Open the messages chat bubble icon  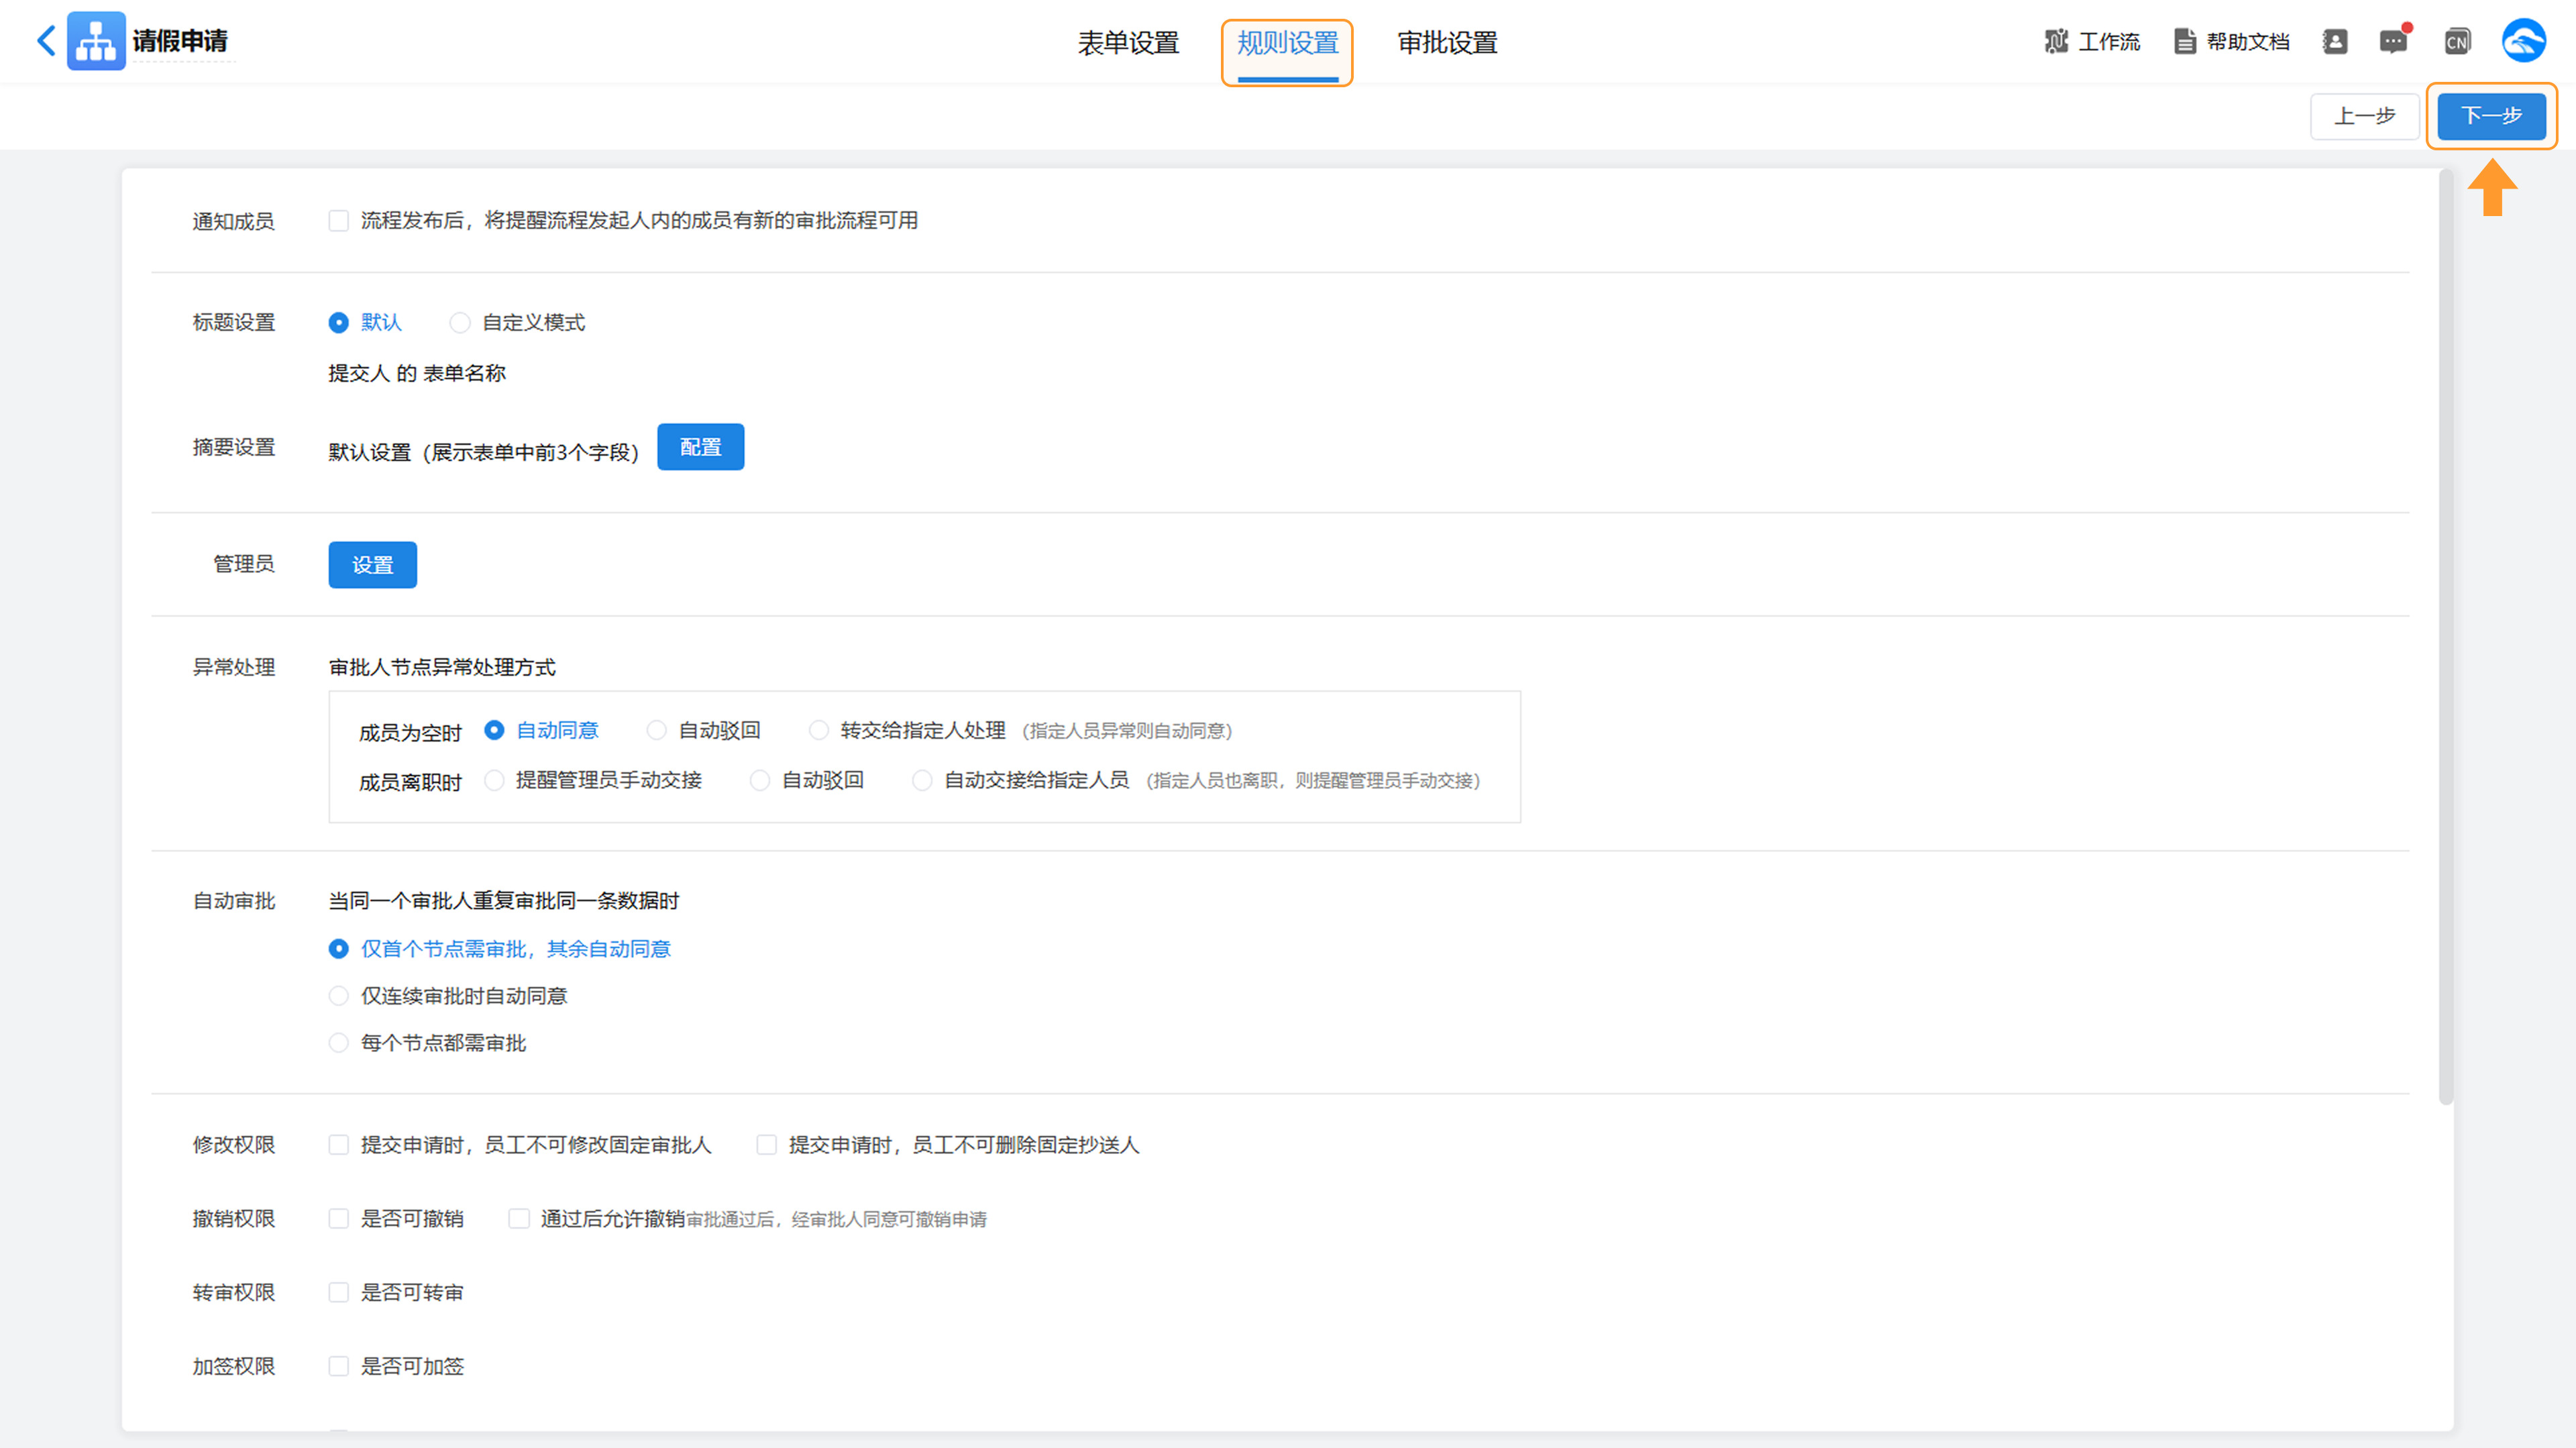[2393, 41]
